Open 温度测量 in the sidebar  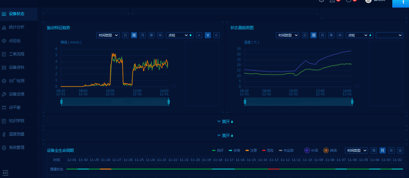pos(16,134)
